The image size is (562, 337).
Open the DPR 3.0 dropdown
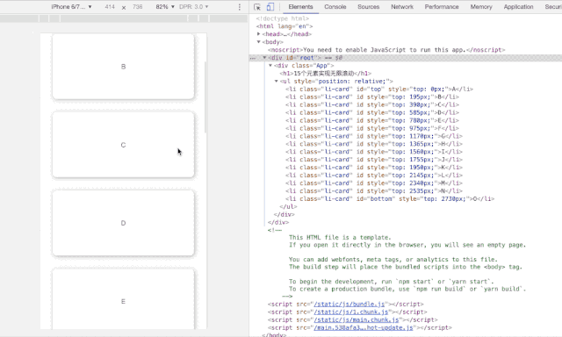coord(193,7)
